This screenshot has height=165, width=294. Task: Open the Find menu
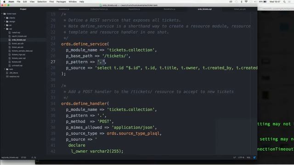pos(51,2)
